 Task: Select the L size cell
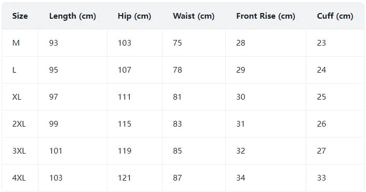click(14, 70)
